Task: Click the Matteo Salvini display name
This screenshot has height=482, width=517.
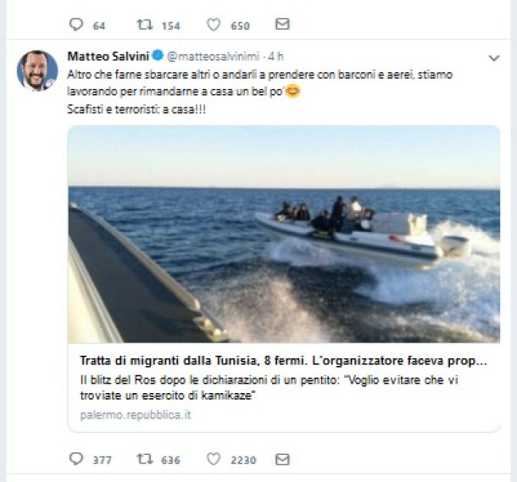Action: (x=107, y=57)
